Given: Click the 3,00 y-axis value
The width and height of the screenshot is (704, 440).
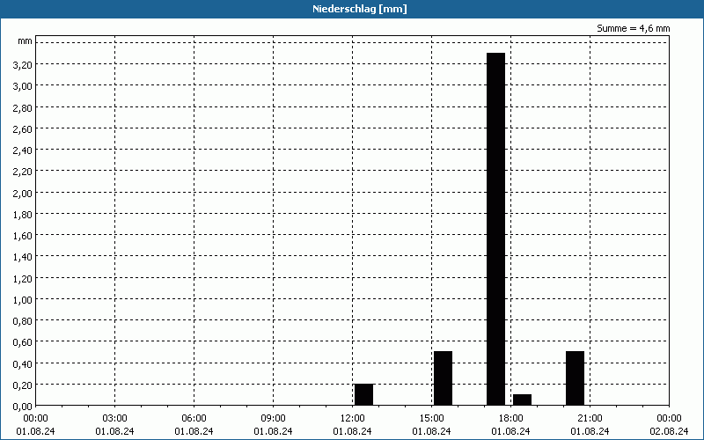Looking at the screenshot, I should coord(23,86).
